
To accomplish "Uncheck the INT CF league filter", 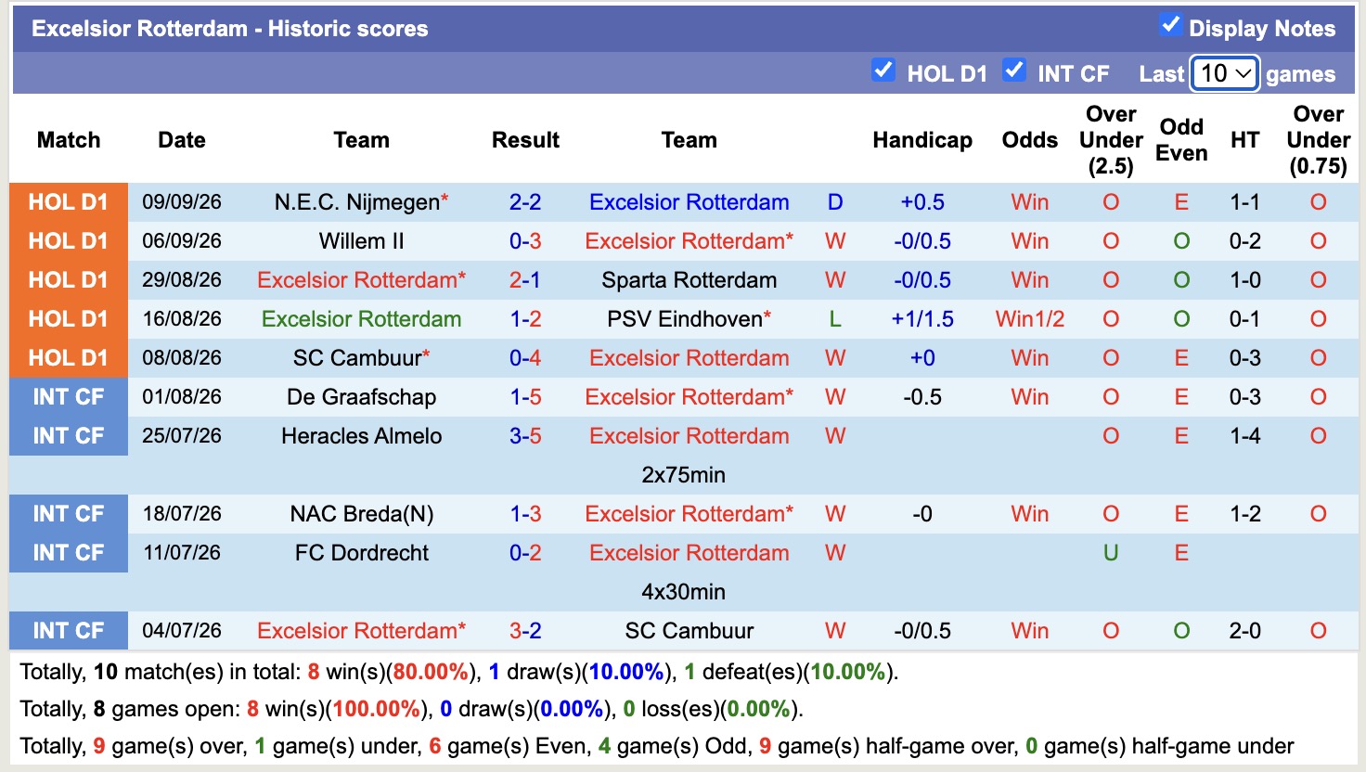I will pyautogui.click(x=1014, y=70).
